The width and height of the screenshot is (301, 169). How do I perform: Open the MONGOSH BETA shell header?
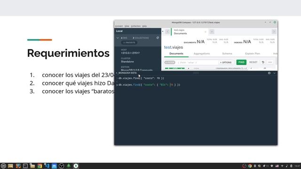[x=127, y=73]
